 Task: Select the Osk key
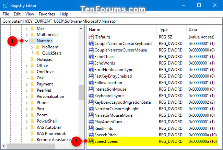[x=40, y=78]
